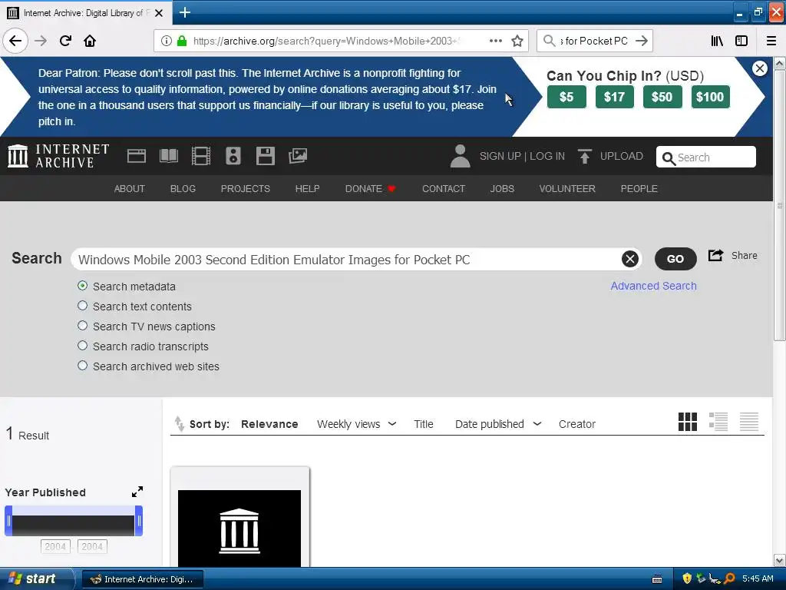Switch to detailed list view
786x590 pixels.
coord(718,422)
